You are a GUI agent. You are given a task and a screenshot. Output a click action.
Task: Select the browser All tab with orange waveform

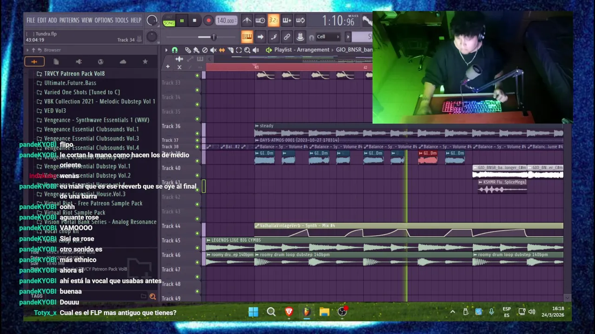(x=34, y=62)
